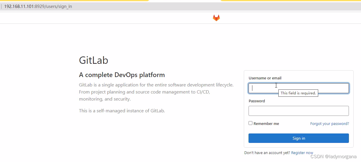Click the 'Password' field label
This screenshot has width=361, height=162.
tap(257, 101)
